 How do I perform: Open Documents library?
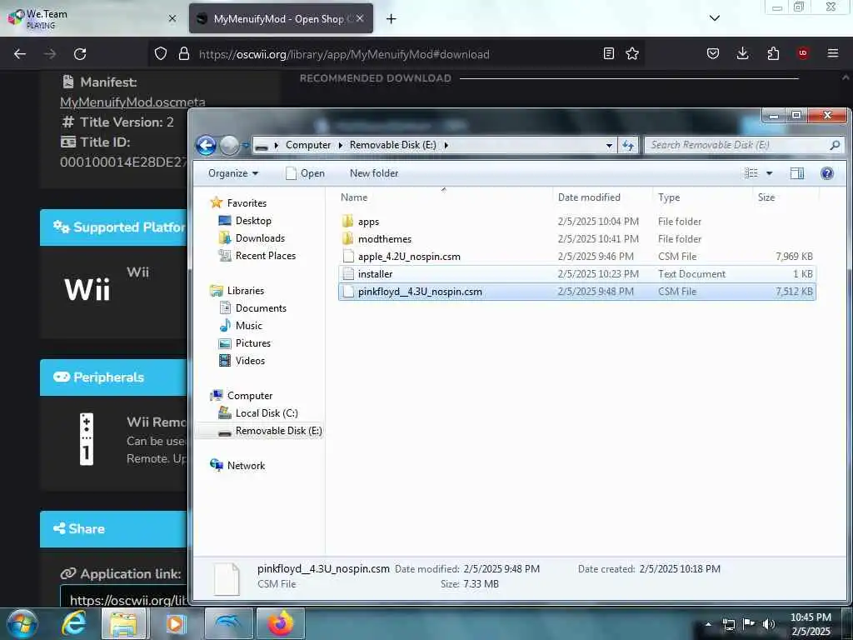[261, 308]
